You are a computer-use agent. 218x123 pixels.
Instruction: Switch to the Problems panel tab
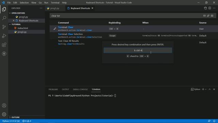pyautogui.click(x=53, y=90)
